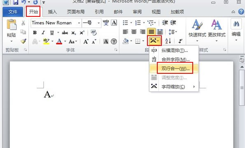
Task: Click the enclosed character icon
Action: 114,41
